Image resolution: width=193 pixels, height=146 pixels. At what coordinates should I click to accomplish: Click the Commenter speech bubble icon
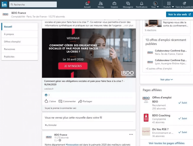click(60, 101)
